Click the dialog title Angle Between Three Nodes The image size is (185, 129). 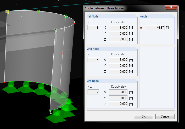click(x=104, y=8)
